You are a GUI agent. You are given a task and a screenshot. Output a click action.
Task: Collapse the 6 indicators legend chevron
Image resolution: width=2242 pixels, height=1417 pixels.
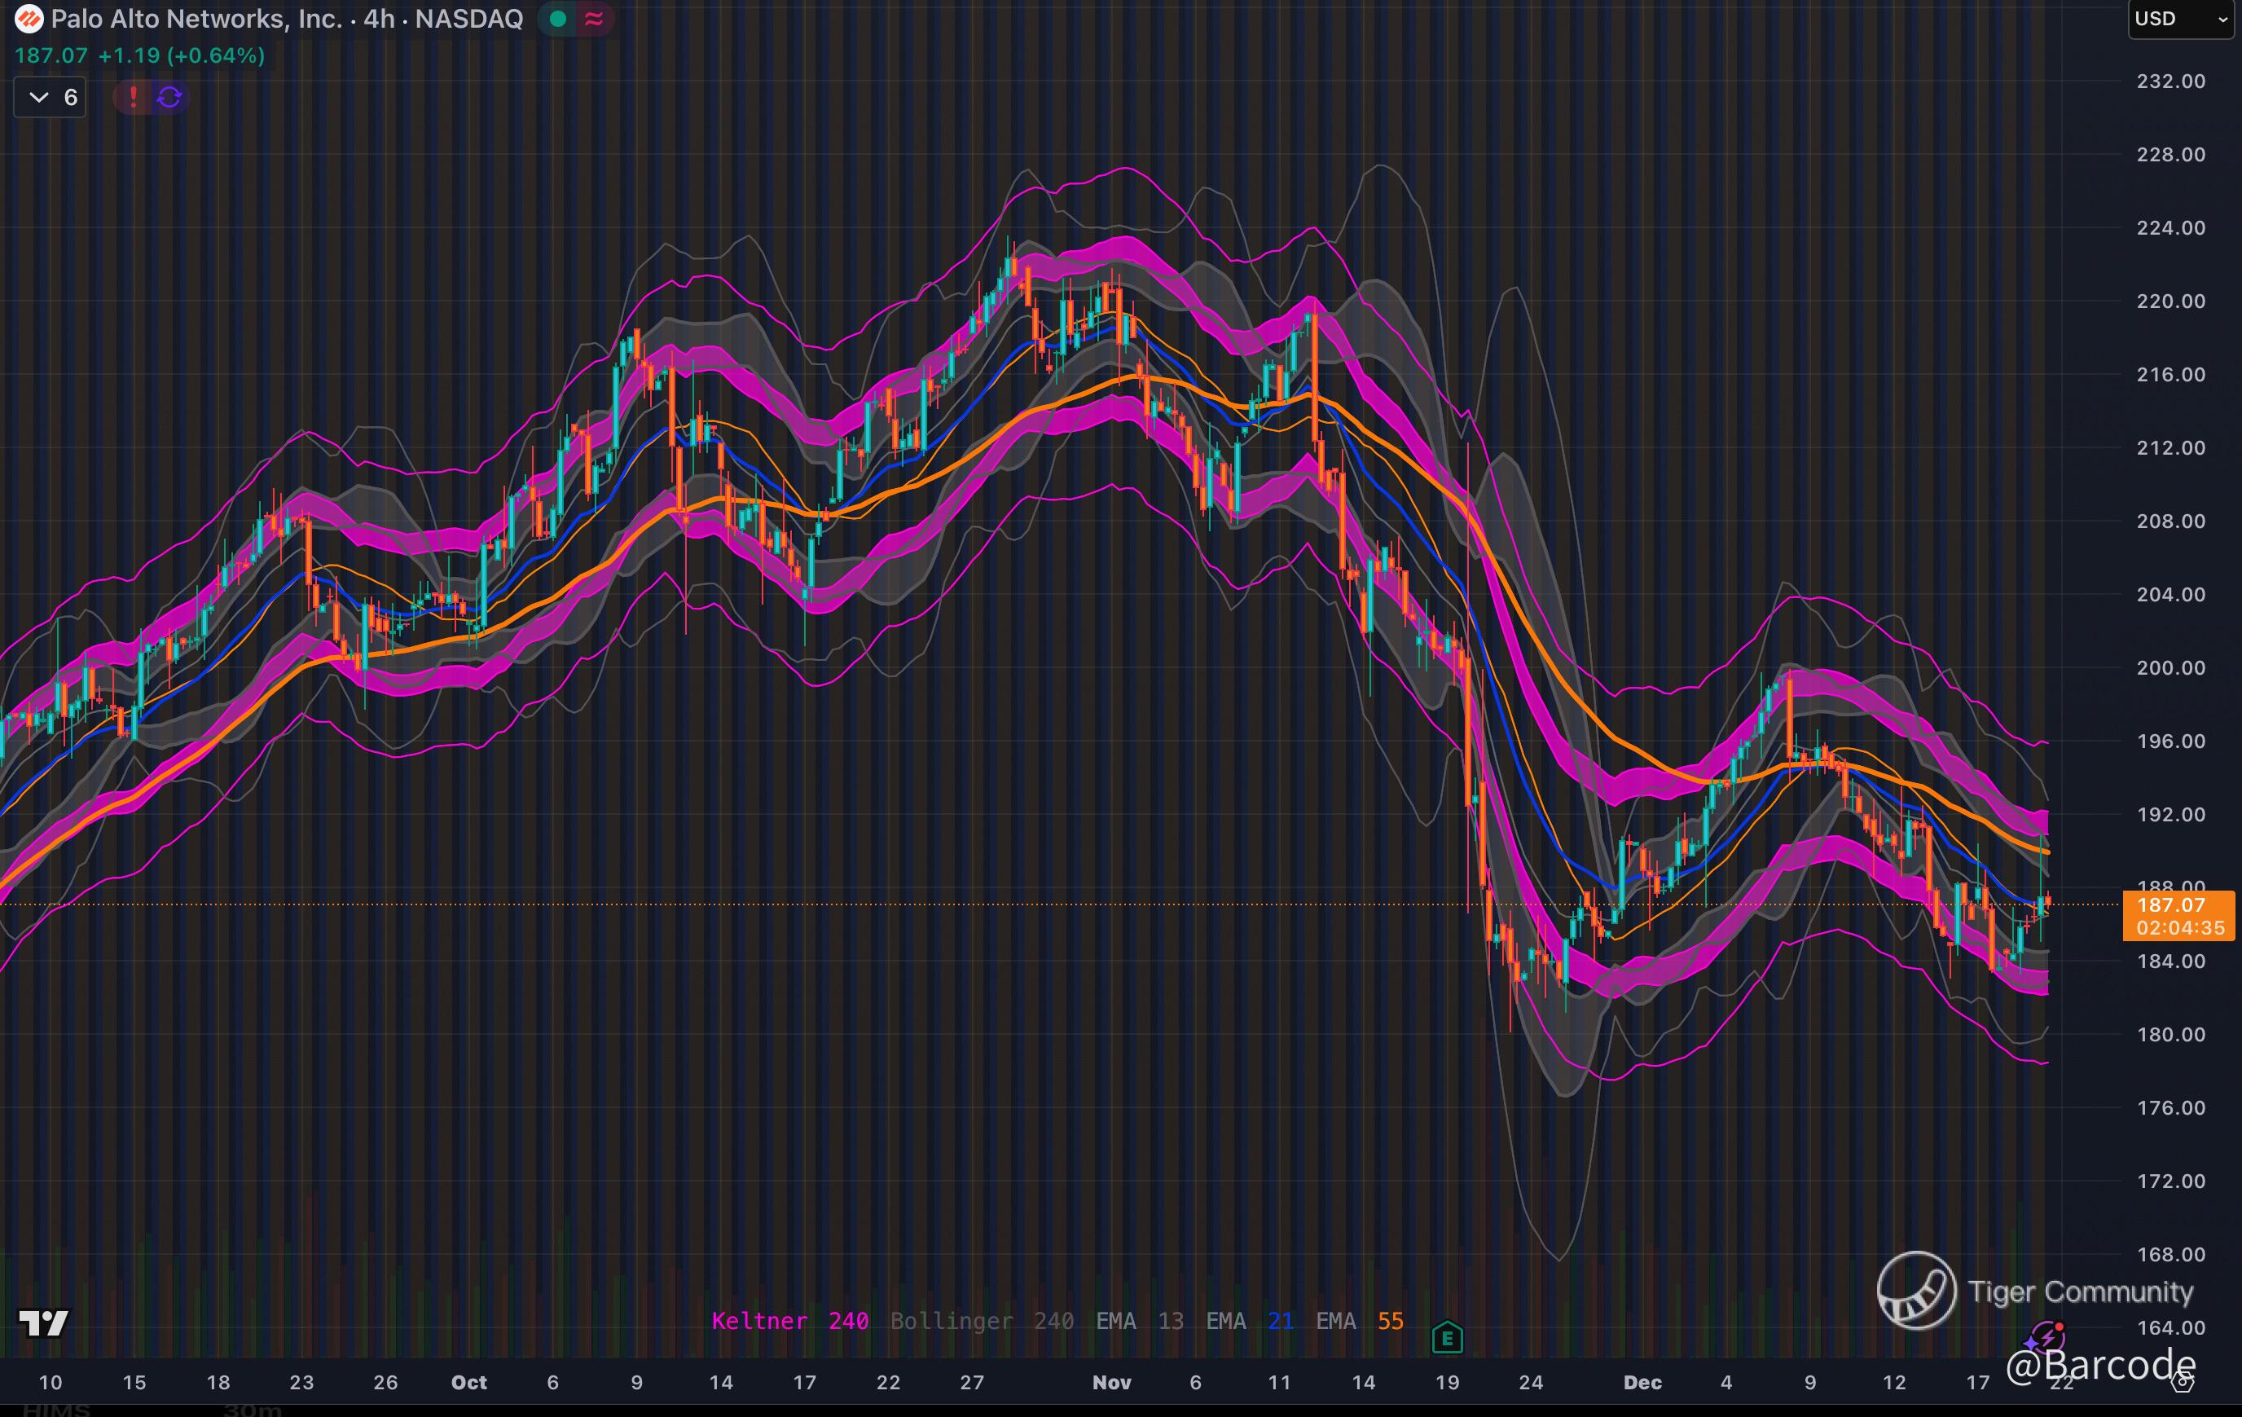(x=38, y=97)
